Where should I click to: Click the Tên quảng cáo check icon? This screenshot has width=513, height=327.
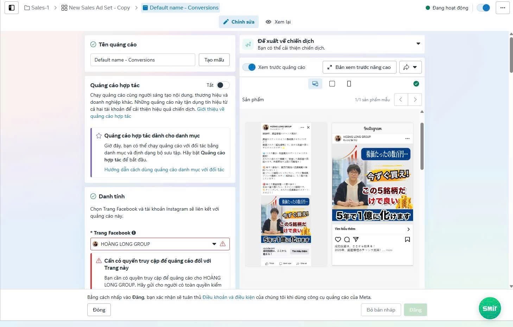pyautogui.click(x=93, y=44)
